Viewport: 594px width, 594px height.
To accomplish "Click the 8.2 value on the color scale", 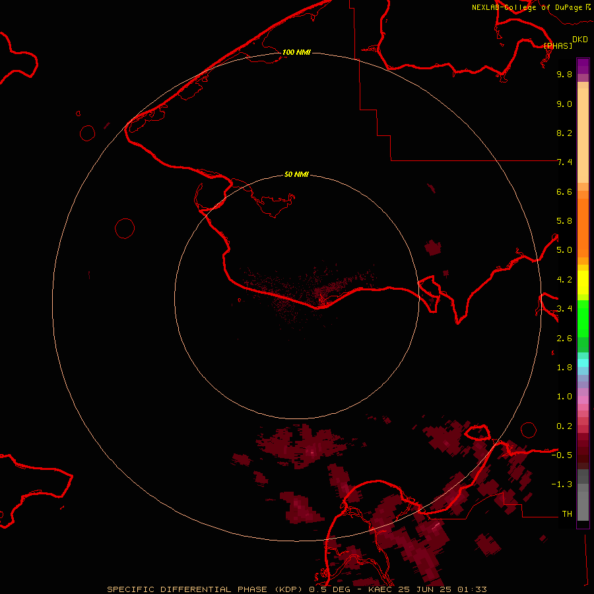I will (x=564, y=133).
